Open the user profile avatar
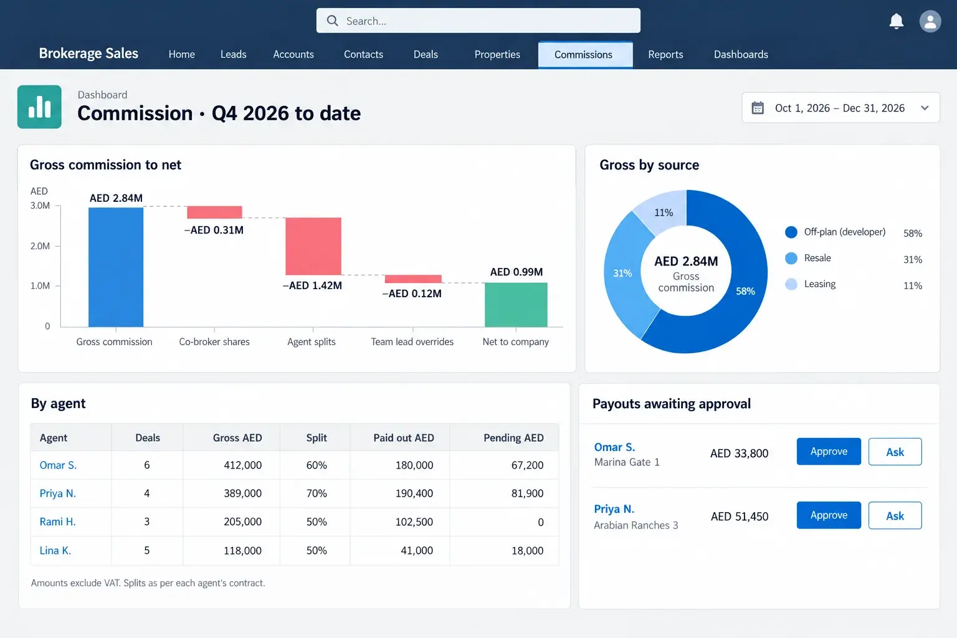This screenshot has width=957, height=638. 930,21
